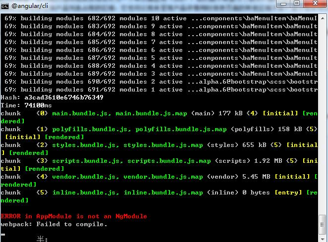
Task: Click the 'inline.bundle.js.map' file name
Action: tap(163, 193)
